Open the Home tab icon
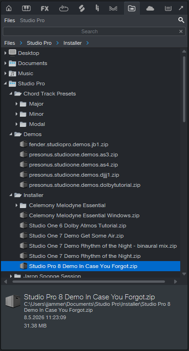189x351 pixels. [9, 8]
